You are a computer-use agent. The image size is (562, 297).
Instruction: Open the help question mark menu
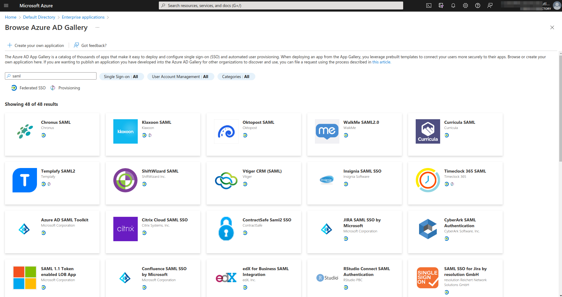478,5
